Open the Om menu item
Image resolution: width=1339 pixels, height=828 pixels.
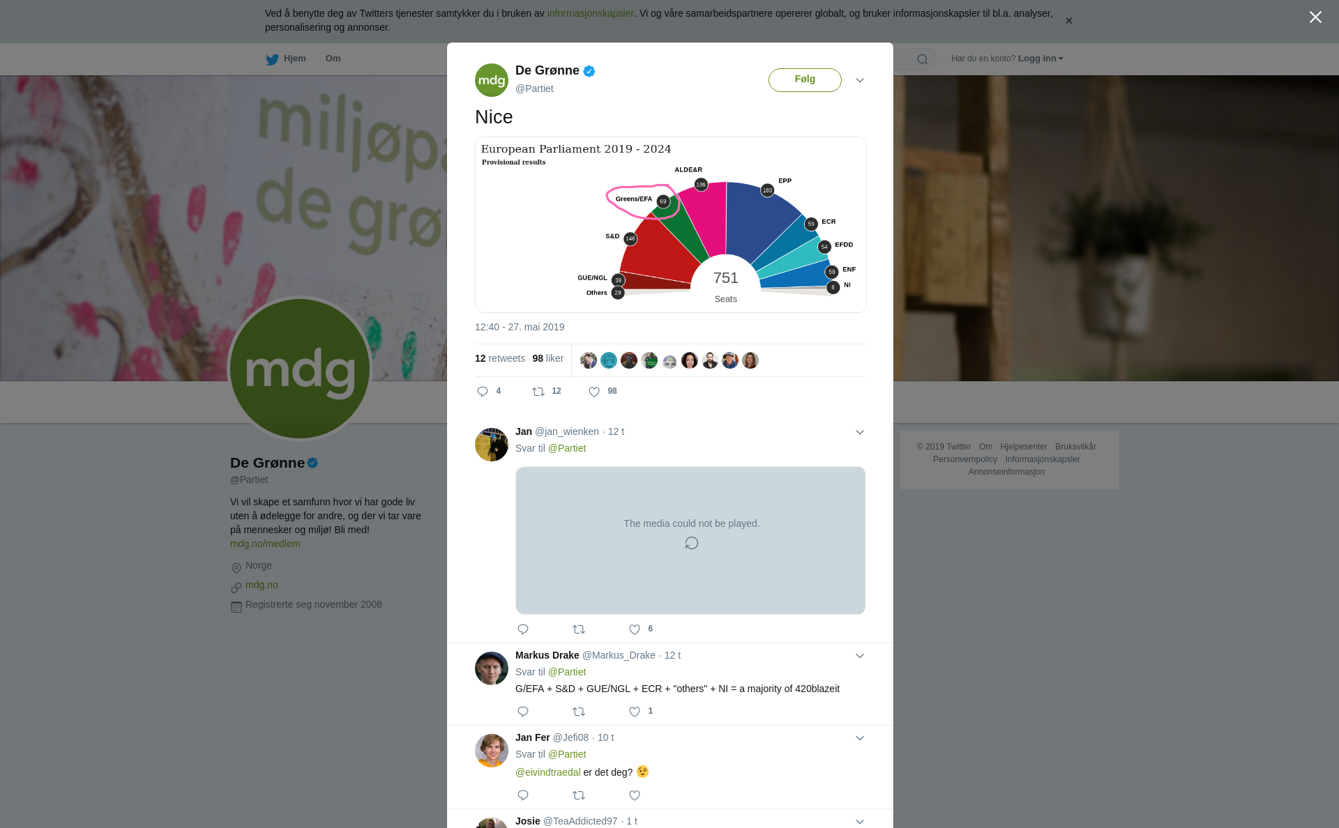tap(333, 59)
